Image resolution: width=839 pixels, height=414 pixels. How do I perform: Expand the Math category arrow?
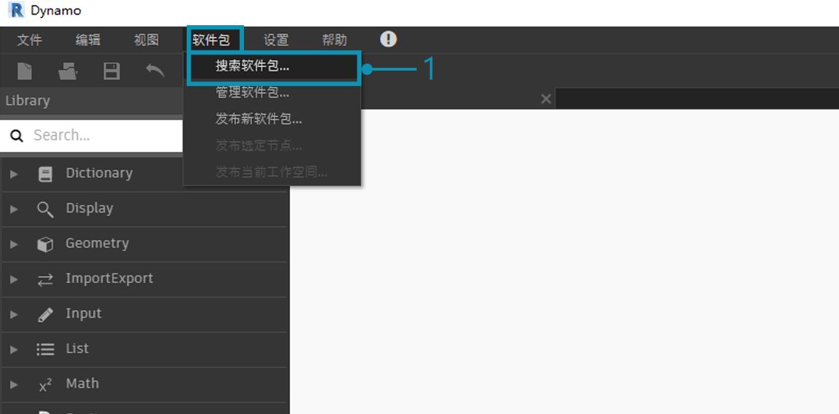(13, 384)
